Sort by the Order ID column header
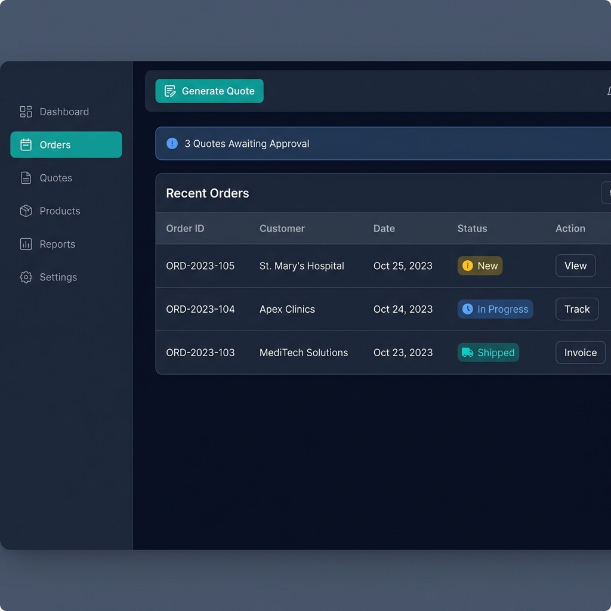 [x=185, y=229]
